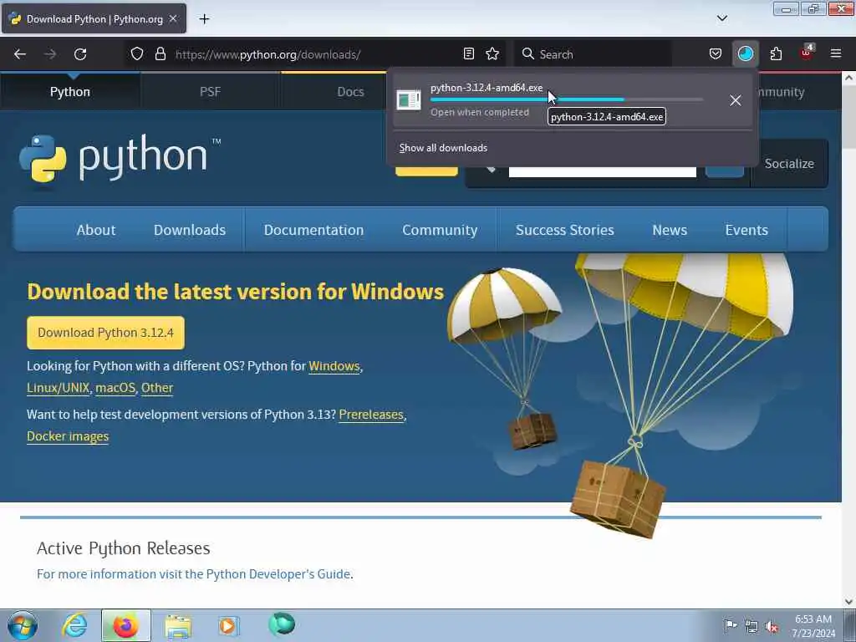Click the muted volume tray icon
Image resolution: width=856 pixels, height=642 pixels.
coord(772,626)
